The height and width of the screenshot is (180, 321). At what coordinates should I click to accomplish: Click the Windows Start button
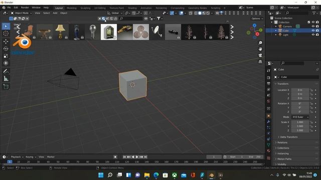101,175
